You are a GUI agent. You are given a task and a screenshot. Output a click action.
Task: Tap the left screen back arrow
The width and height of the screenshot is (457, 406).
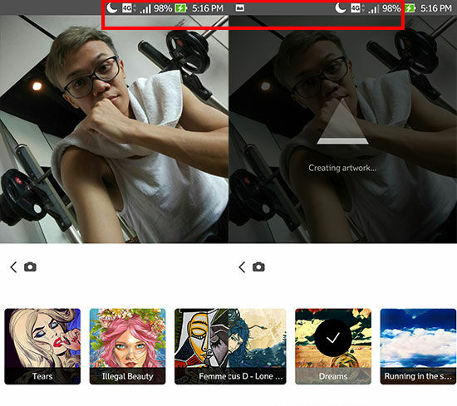point(13,267)
